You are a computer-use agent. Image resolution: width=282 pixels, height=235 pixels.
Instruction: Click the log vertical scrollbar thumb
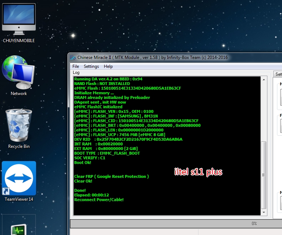pos(264,175)
